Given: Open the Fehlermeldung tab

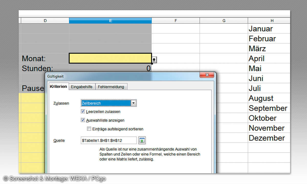Looking at the screenshot, I should [x=111, y=87].
